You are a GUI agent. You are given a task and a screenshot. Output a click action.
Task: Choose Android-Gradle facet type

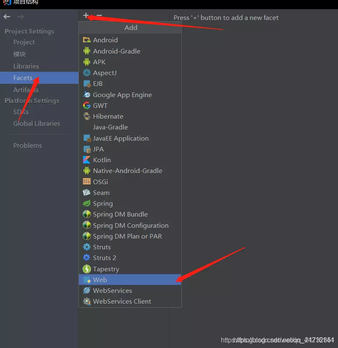pyautogui.click(x=130, y=51)
